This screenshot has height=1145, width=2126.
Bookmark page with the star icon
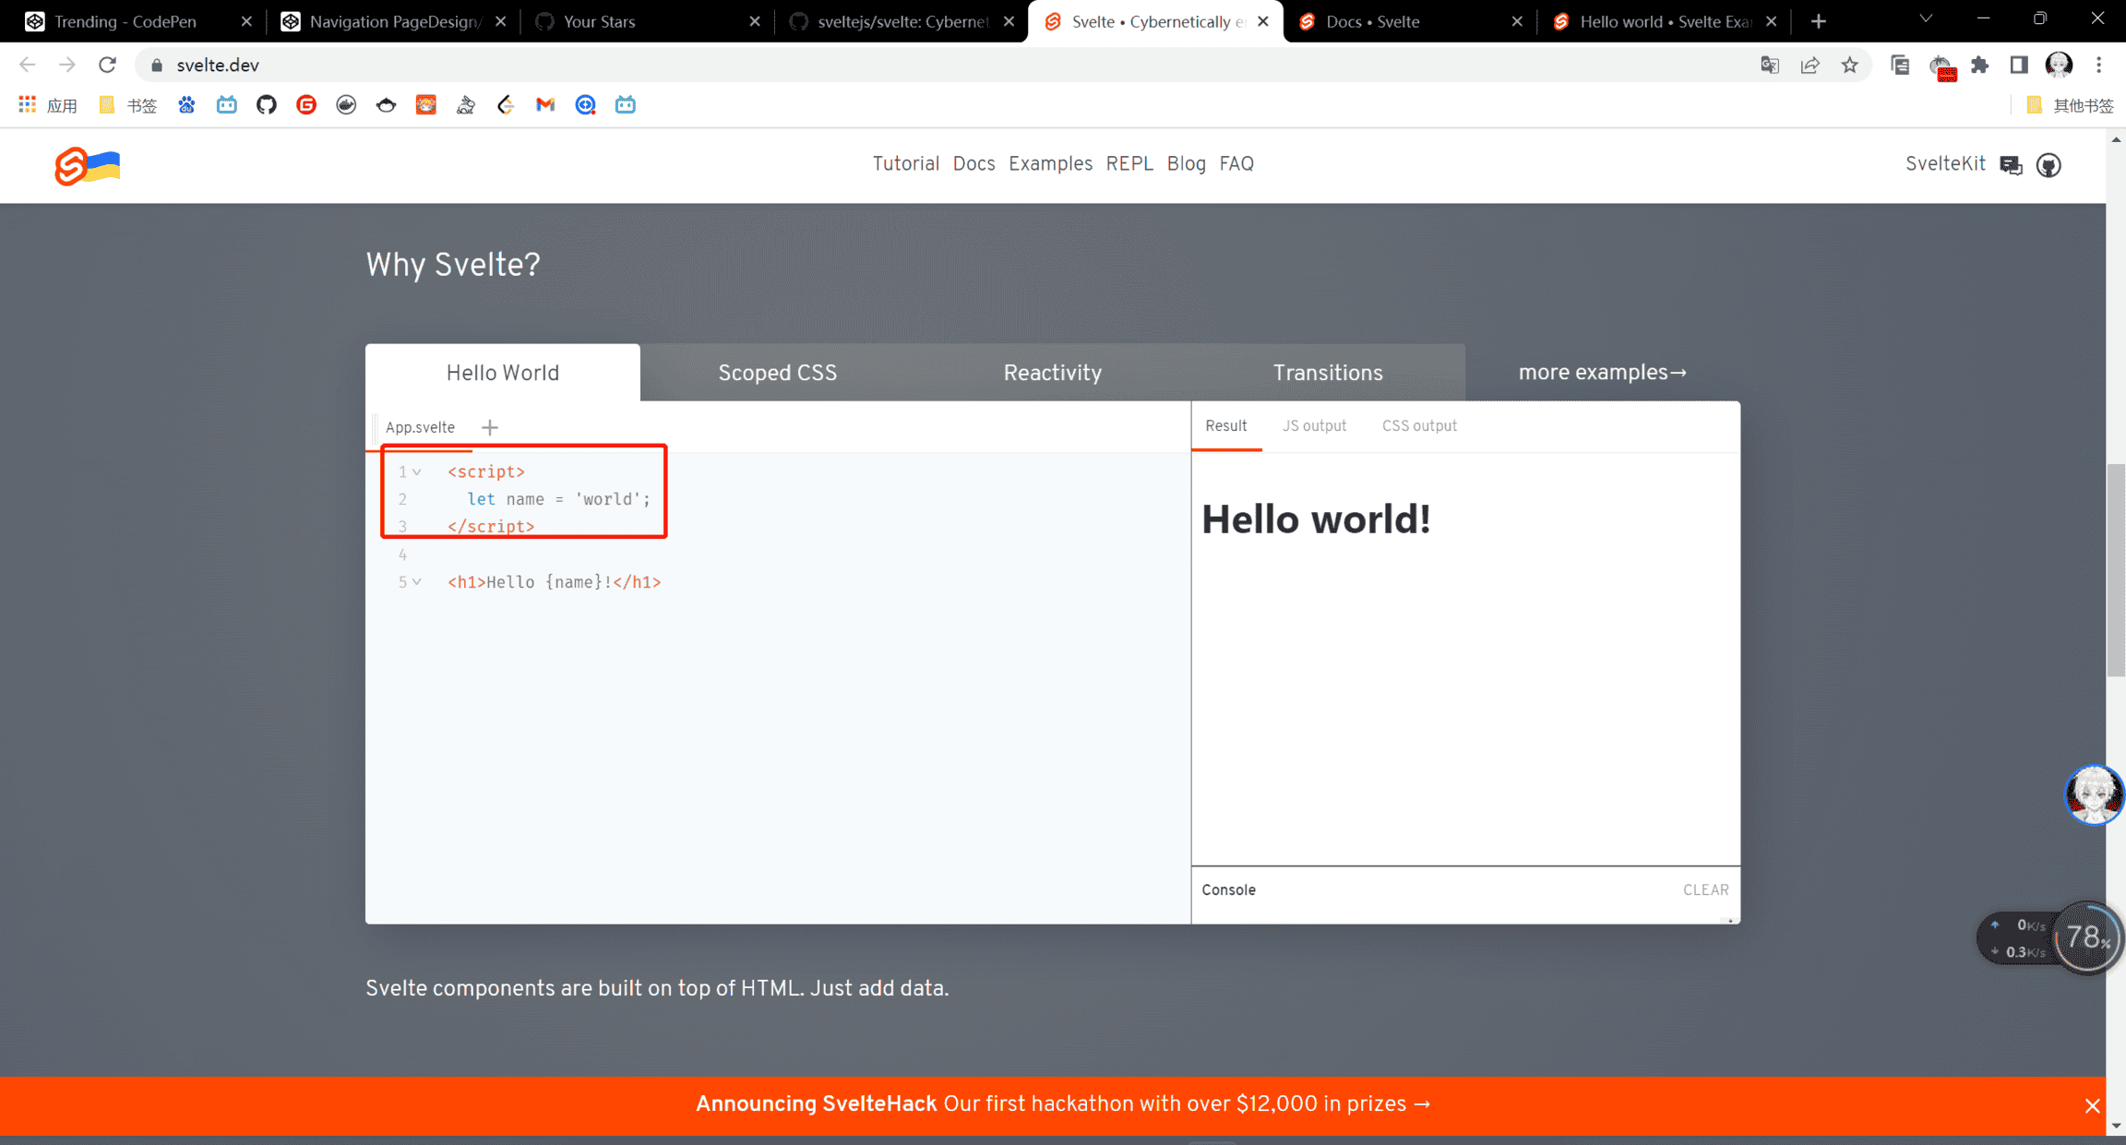(1849, 65)
